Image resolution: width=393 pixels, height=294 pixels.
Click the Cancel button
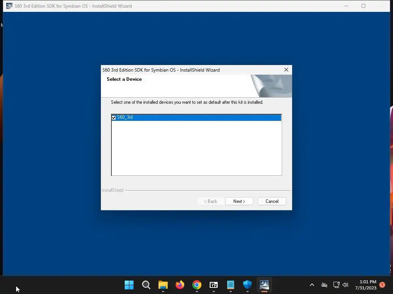pyautogui.click(x=272, y=201)
